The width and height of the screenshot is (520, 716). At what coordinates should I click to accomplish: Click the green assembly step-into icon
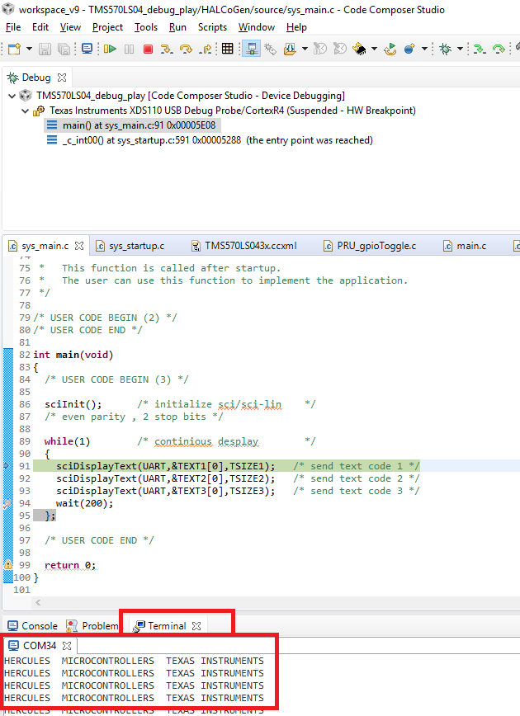pos(480,49)
